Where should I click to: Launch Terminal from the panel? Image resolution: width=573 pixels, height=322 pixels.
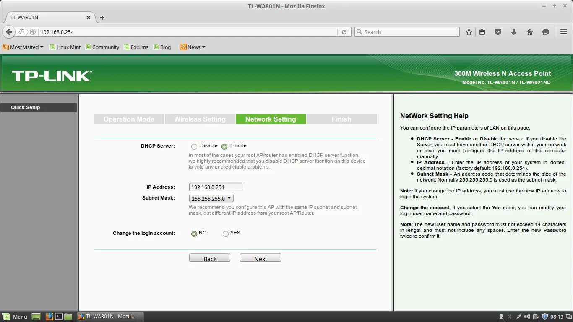point(59,317)
